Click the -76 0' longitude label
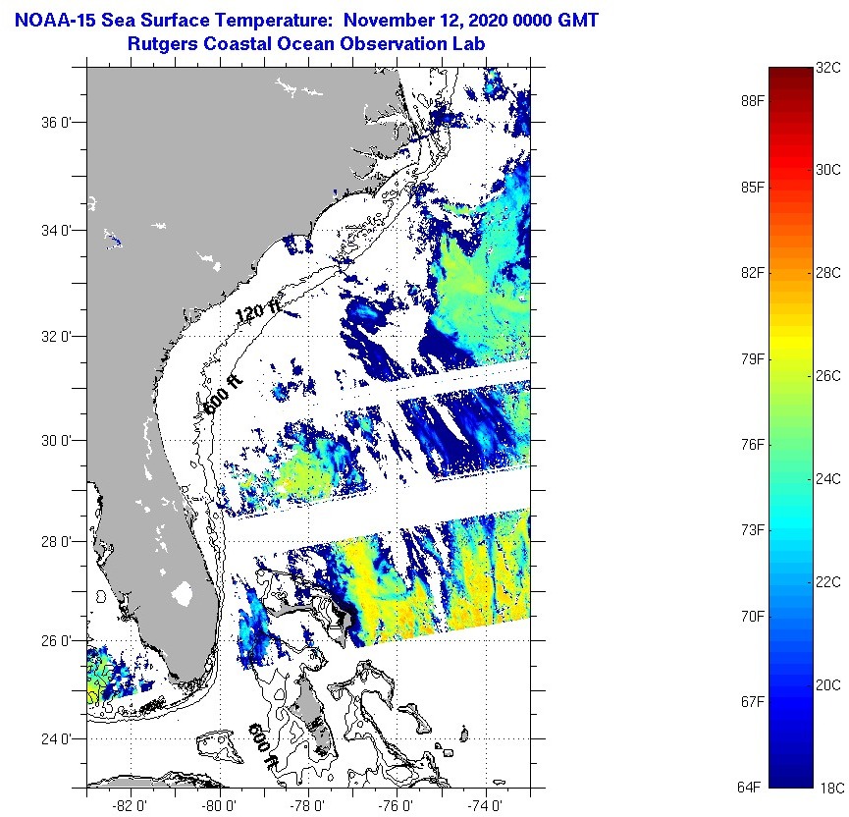Screen dimensions: 849x817 [x=397, y=806]
